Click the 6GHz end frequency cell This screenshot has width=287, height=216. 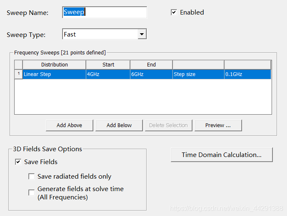[x=151, y=74]
